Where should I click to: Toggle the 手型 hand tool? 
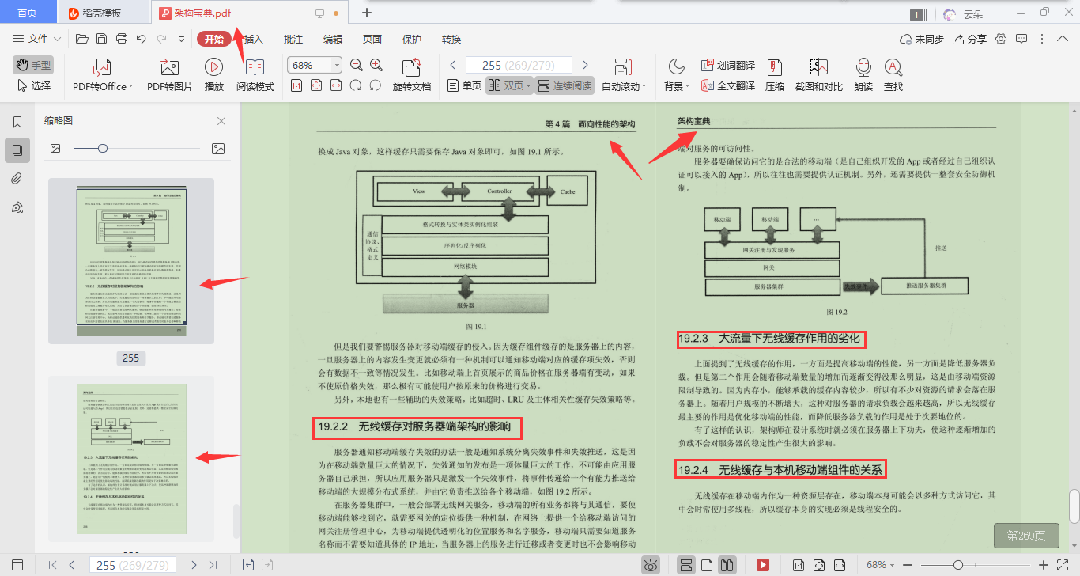tap(33, 65)
